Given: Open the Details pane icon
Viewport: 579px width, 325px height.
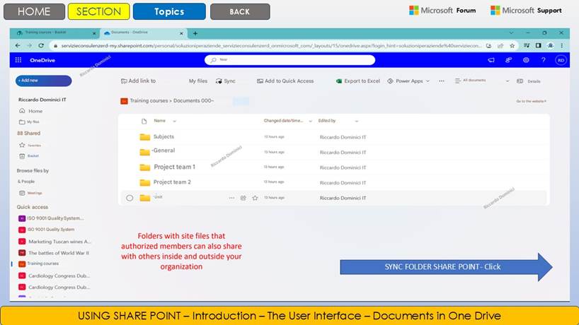Looking at the screenshot, I should click(x=520, y=81).
